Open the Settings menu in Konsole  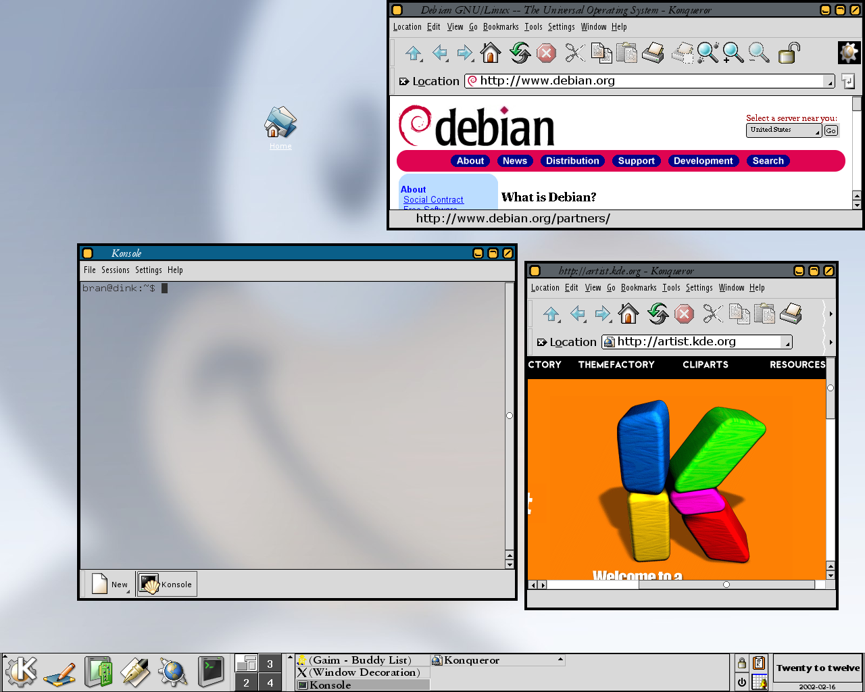pyautogui.click(x=149, y=270)
